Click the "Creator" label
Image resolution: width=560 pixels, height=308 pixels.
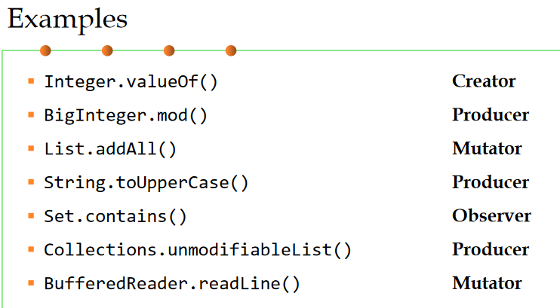(x=484, y=81)
